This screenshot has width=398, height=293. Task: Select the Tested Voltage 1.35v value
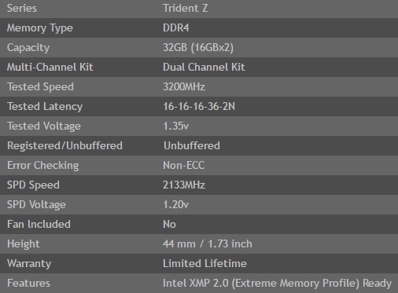coord(175,126)
